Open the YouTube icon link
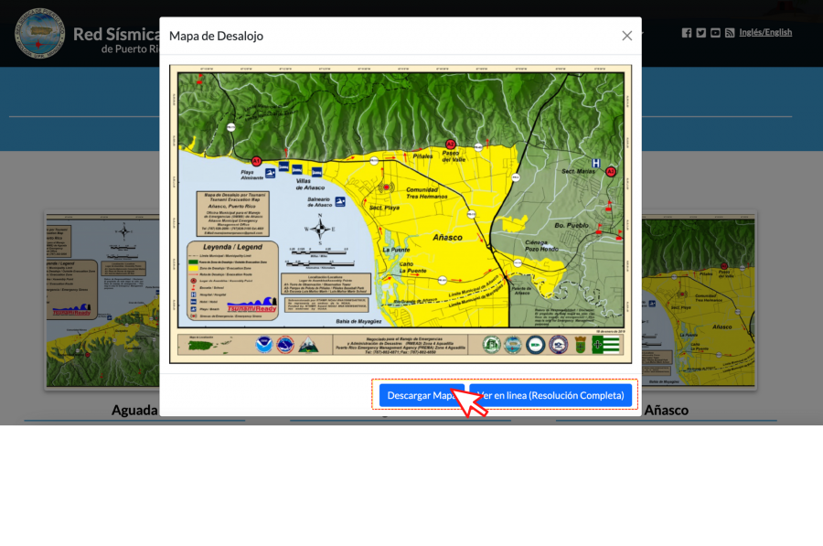Image resolution: width=823 pixels, height=546 pixels. (x=715, y=33)
